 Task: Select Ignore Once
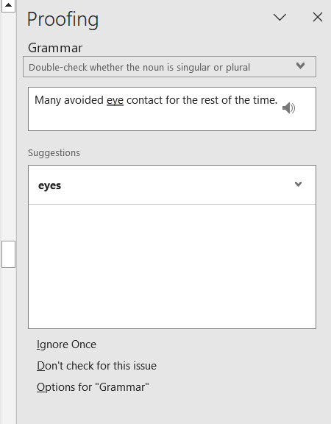click(x=66, y=344)
